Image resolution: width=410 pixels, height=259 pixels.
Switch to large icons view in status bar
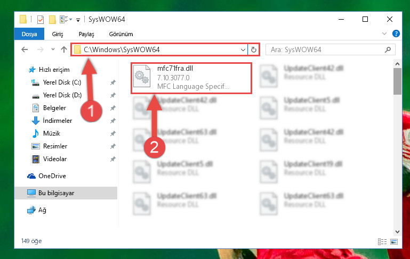394,241
